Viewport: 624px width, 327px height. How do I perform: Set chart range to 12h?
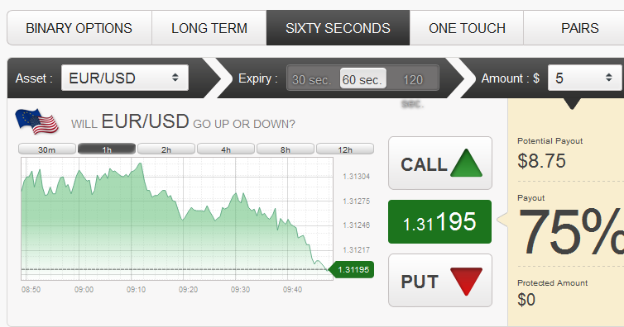[x=345, y=149]
